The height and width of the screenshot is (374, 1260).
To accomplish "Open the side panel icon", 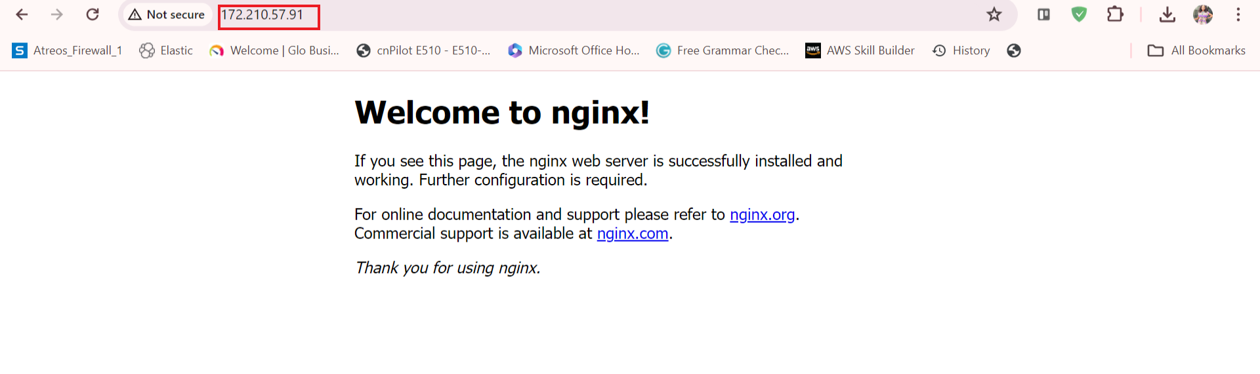I will tap(1043, 14).
